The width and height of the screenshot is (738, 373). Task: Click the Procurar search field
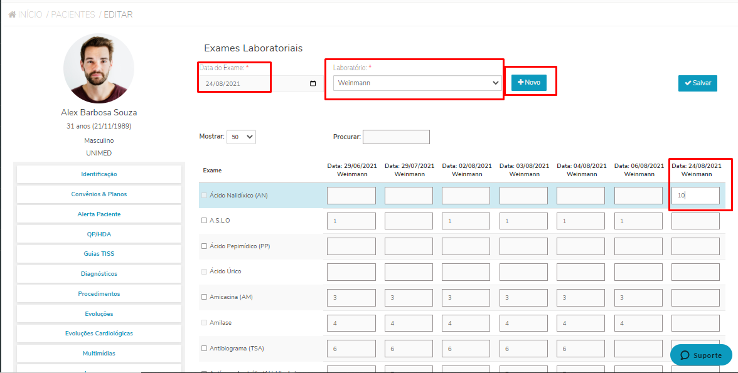coord(397,137)
